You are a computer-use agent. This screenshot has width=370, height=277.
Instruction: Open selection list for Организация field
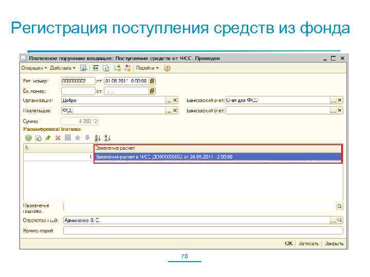(168, 101)
